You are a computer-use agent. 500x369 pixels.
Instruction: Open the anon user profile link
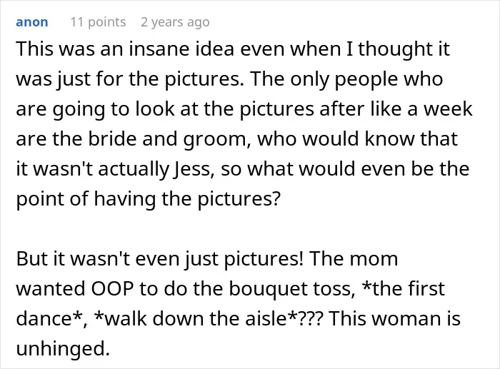pos(32,22)
